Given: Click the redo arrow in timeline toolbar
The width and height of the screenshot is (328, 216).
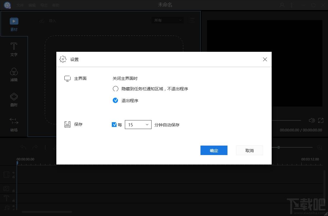Looking at the screenshot, I should pyautogui.click(x=35, y=147).
